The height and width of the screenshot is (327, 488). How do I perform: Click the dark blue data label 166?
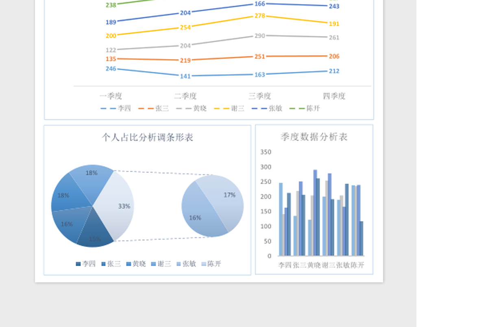click(259, 4)
